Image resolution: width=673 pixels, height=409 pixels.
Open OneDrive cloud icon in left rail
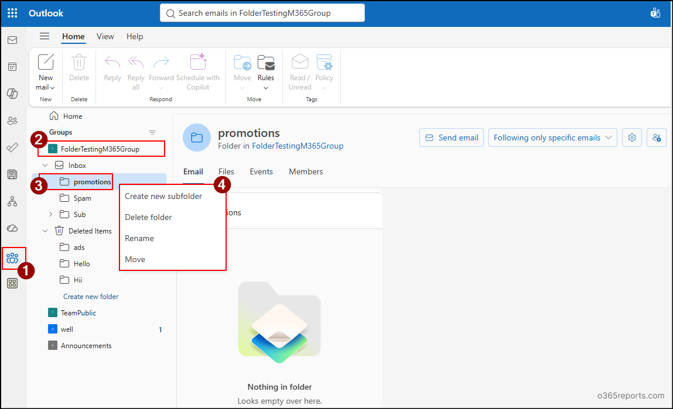pos(12,228)
